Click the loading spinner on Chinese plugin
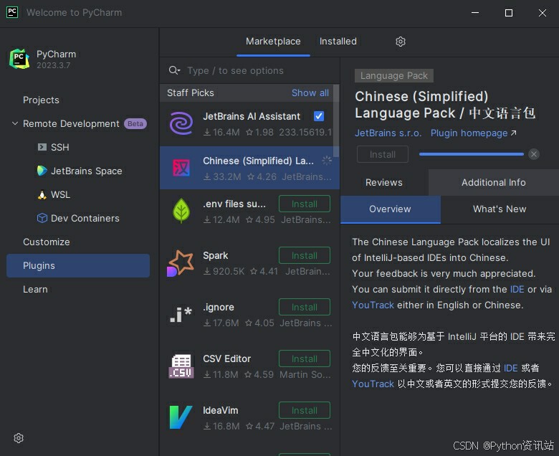Viewport: 559px width, 456px height. click(x=327, y=161)
